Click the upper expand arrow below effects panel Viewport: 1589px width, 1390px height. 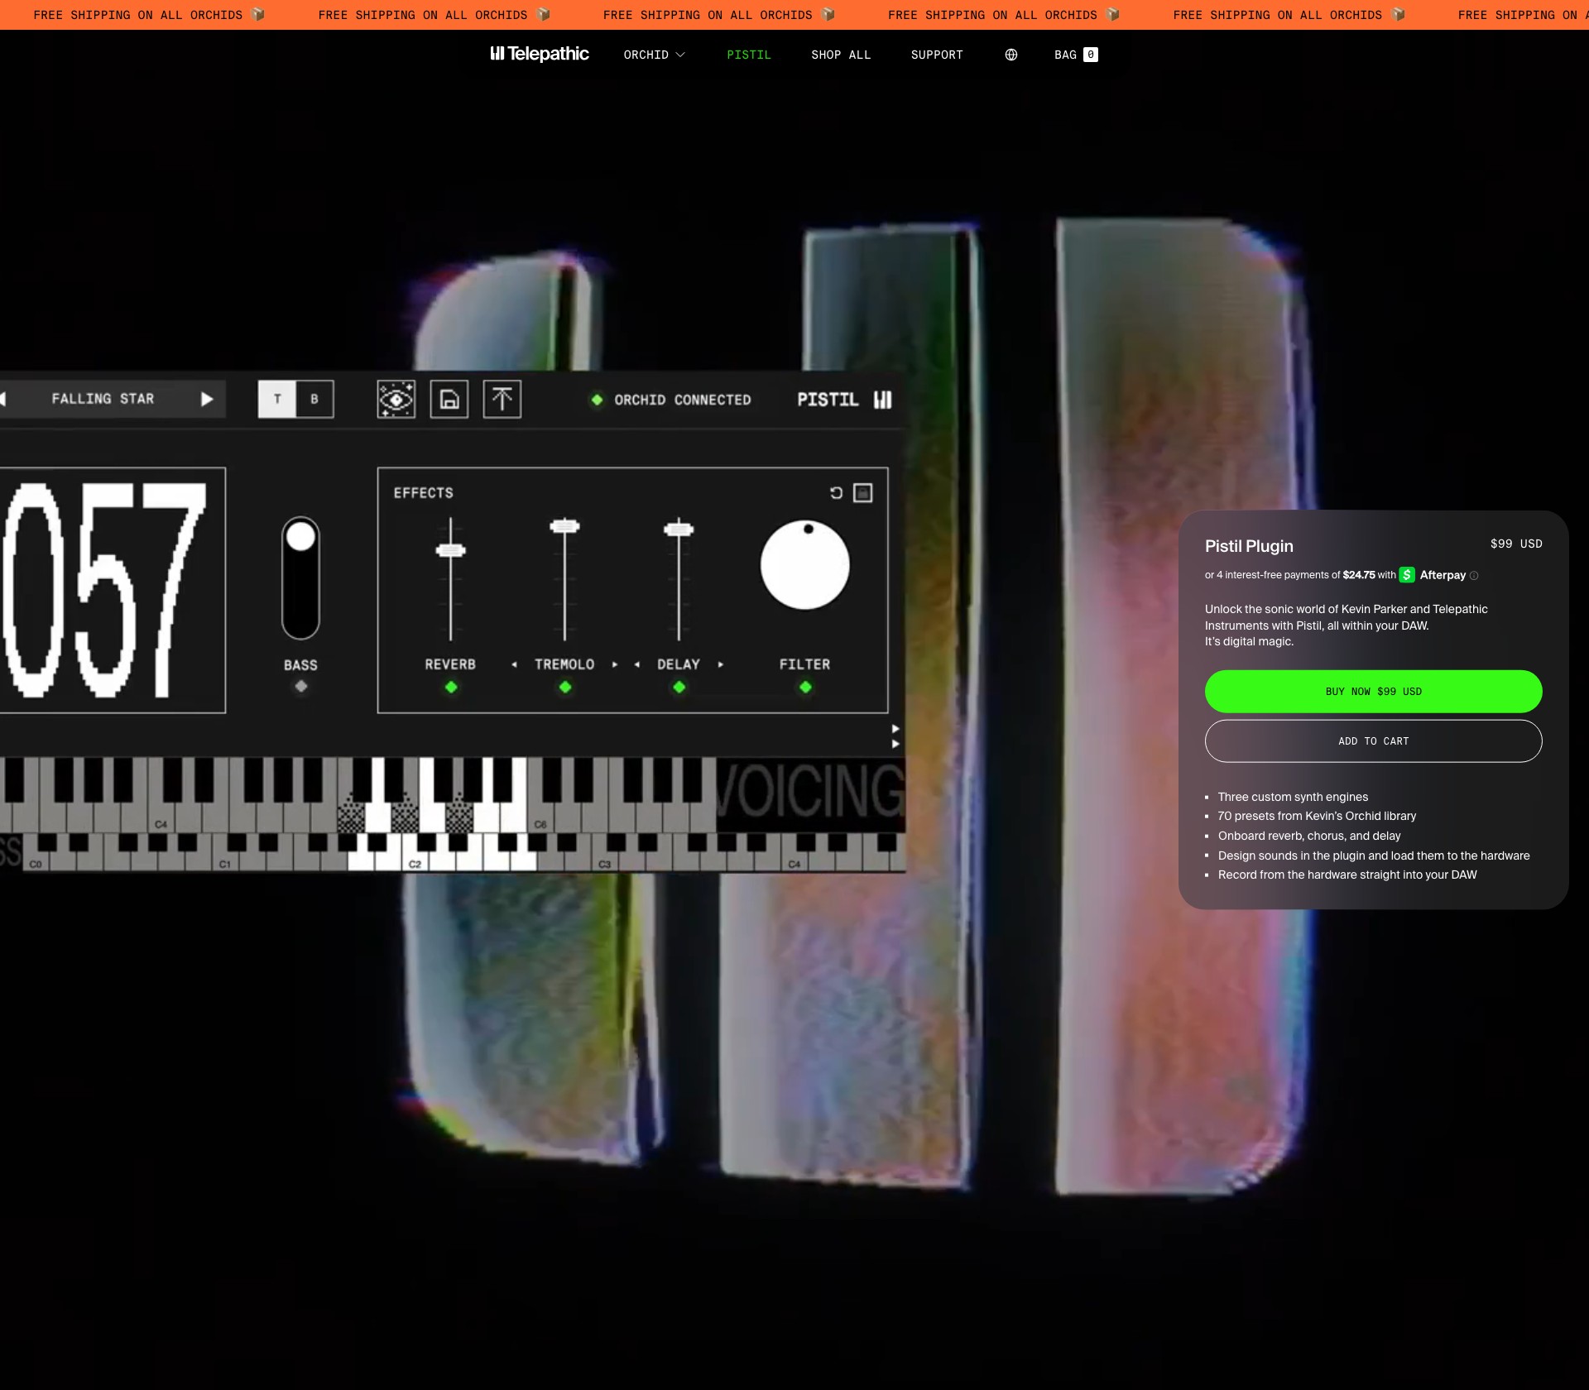[895, 729]
